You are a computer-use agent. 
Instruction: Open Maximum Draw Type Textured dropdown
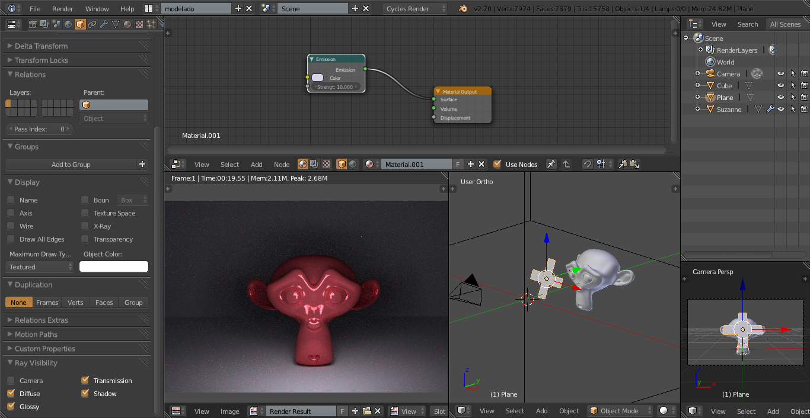click(40, 266)
